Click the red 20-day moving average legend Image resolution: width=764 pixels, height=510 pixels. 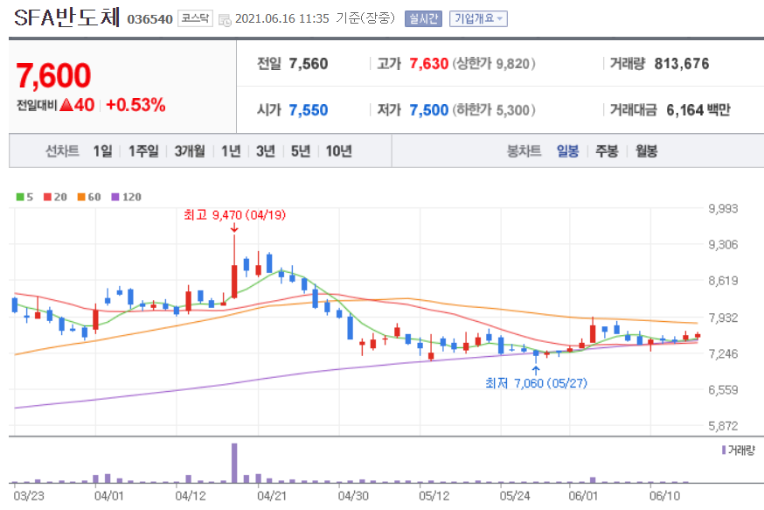[x=55, y=197]
